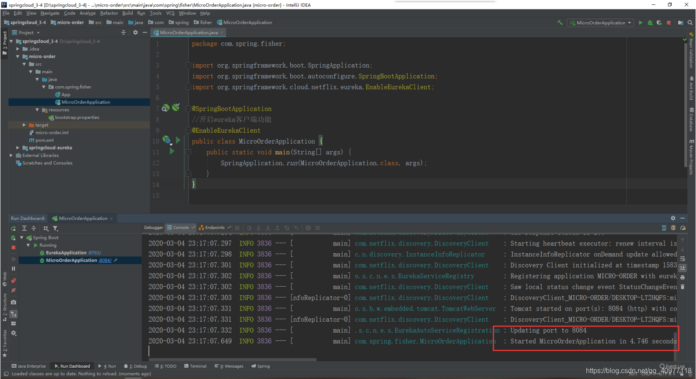Open Maven Projects side panel

pos(691,157)
